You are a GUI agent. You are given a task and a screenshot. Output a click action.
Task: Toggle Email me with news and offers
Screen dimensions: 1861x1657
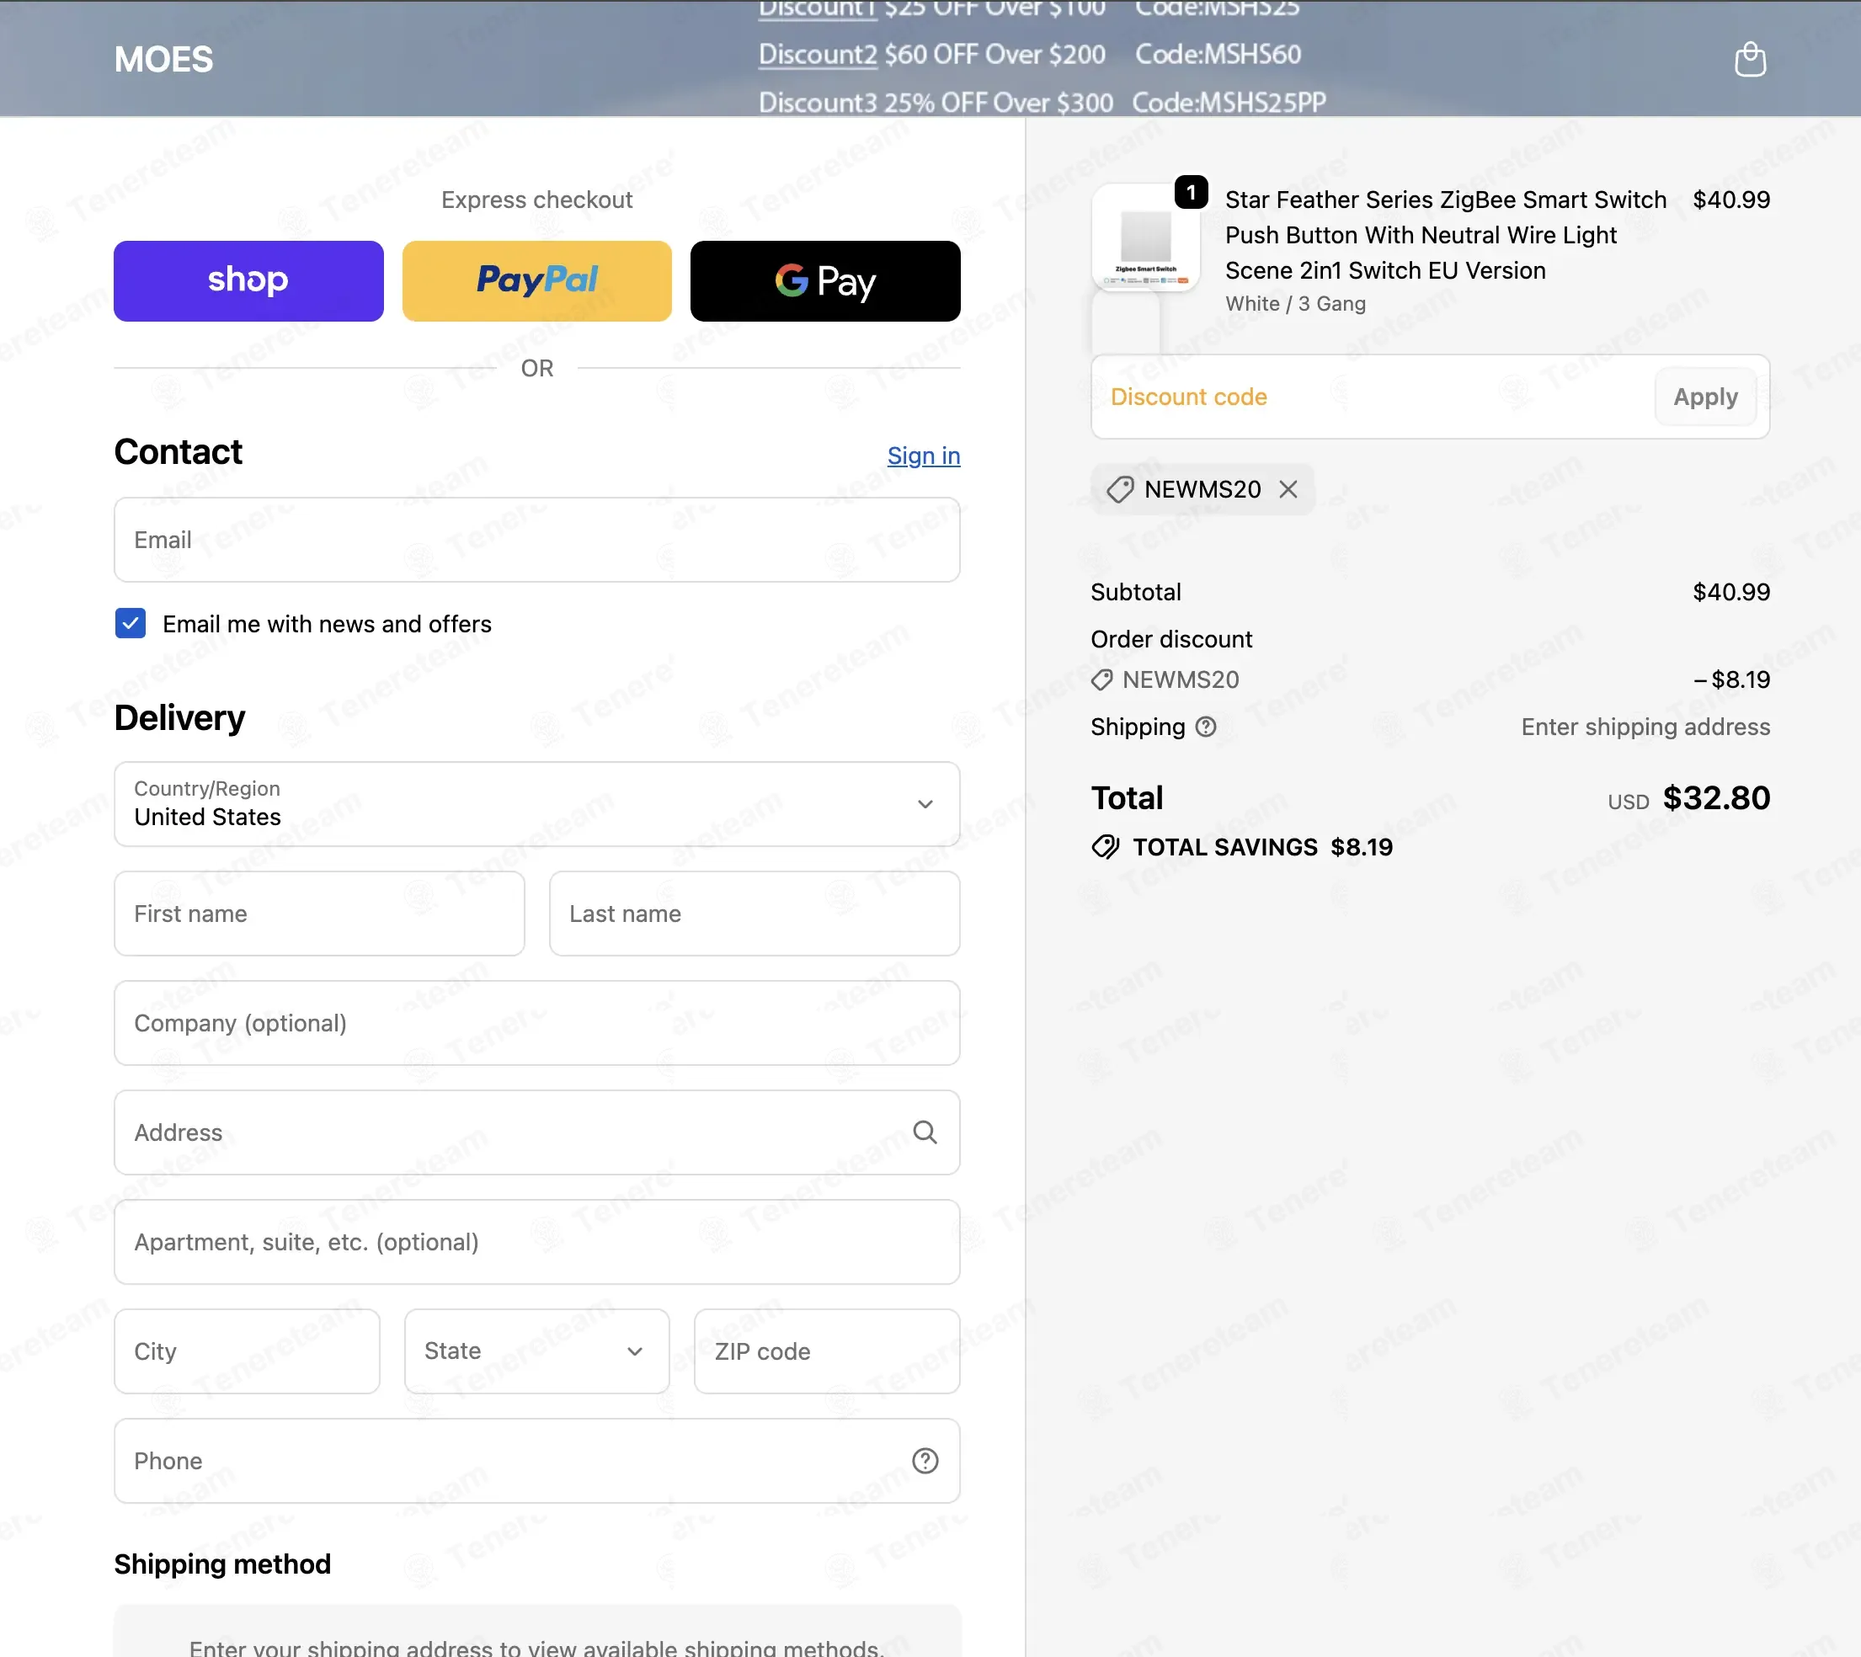[131, 624]
